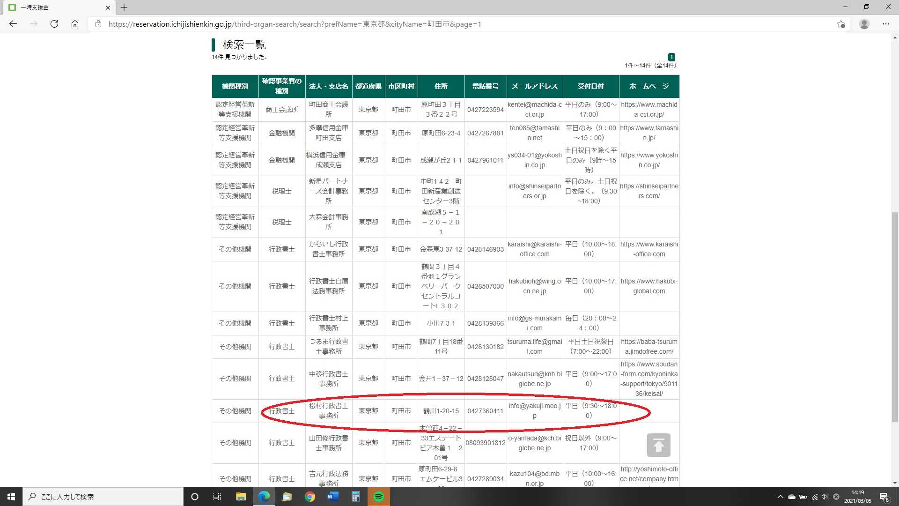The image size is (899, 506).
Task: Close the 一時支援金 tab
Action: coord(108,7)
